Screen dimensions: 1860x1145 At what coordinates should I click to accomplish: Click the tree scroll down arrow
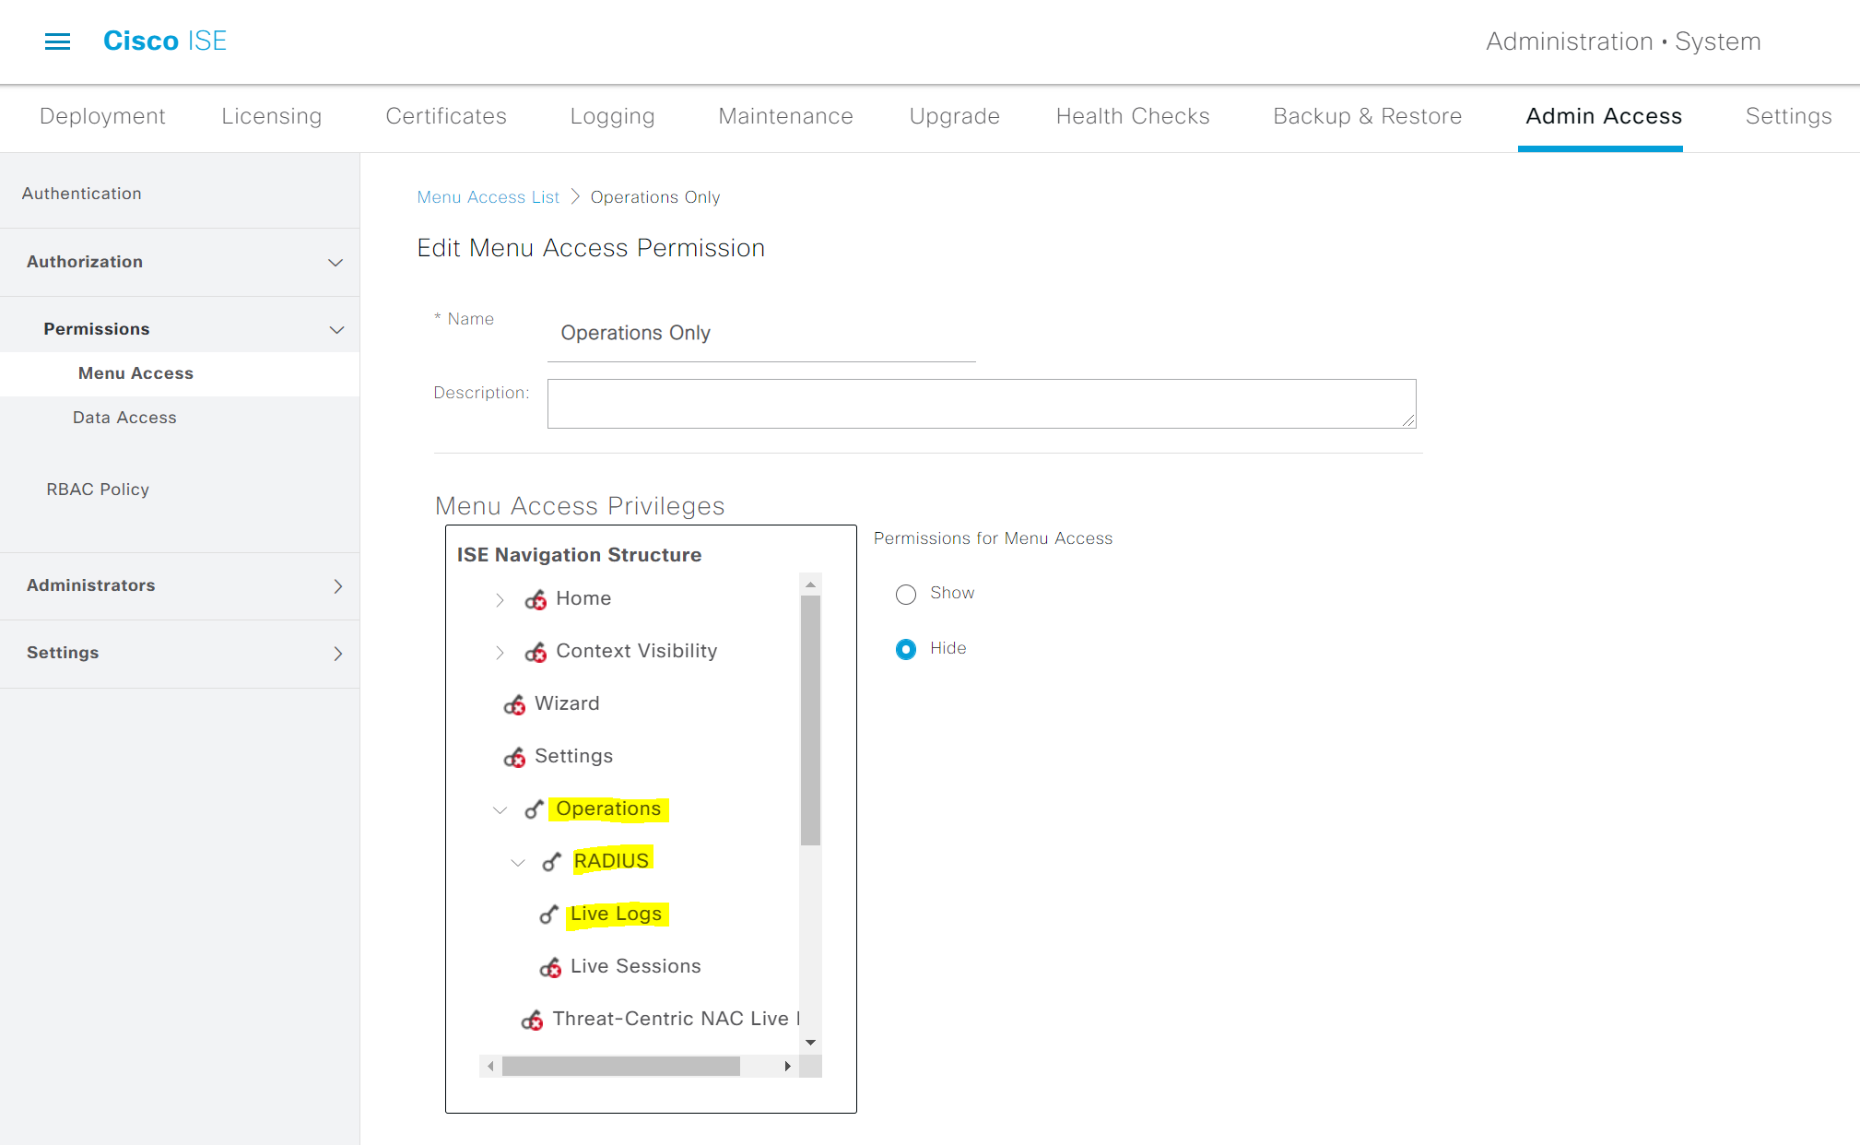click(810, 1043)
